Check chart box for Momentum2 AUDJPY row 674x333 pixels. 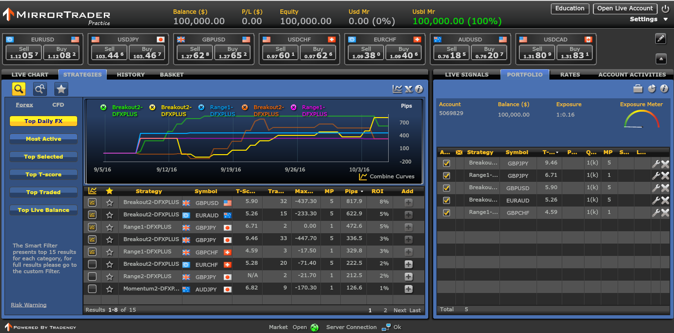92,289
